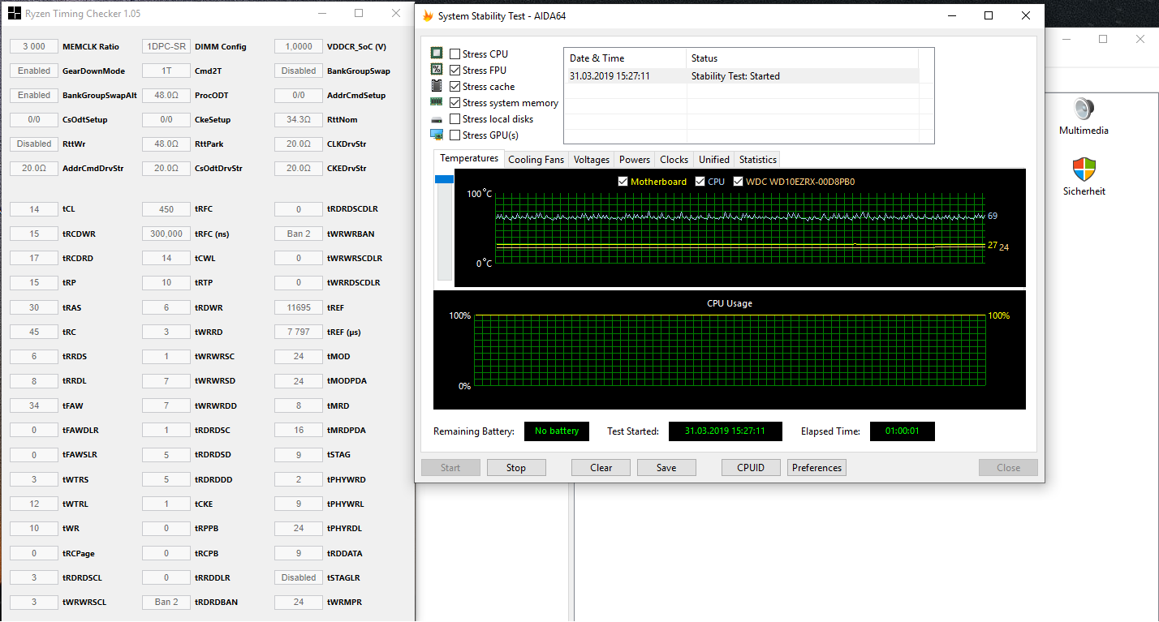Click the tMRDPDA value 16
This screenshot has width=1159, height=622.
[x=299, y=430]
